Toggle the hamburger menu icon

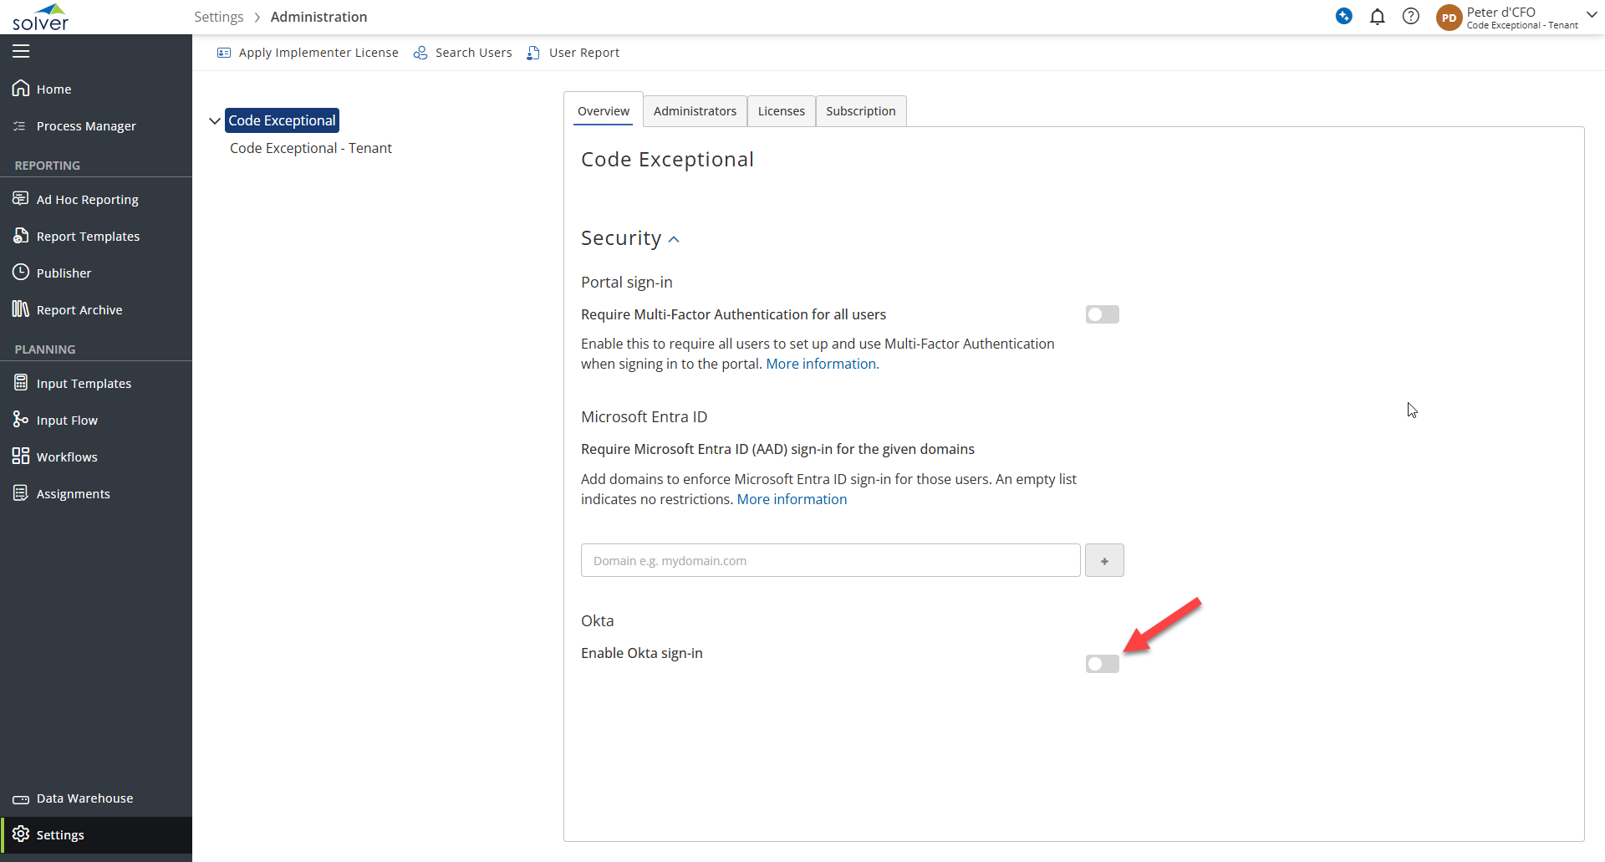point(21,51)
